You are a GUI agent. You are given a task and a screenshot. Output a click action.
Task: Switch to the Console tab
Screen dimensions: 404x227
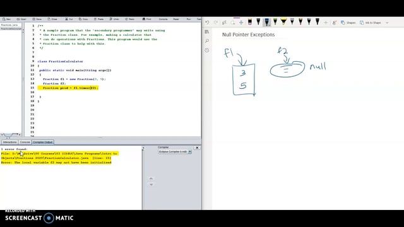tap(25, 142)
